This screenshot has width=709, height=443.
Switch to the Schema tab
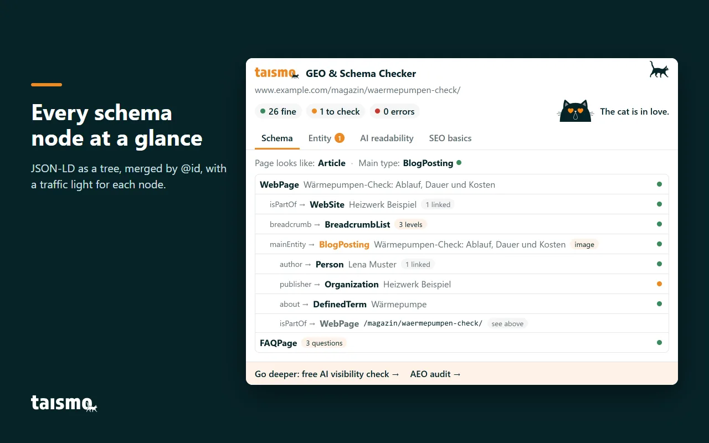click(x=277, y=138)
